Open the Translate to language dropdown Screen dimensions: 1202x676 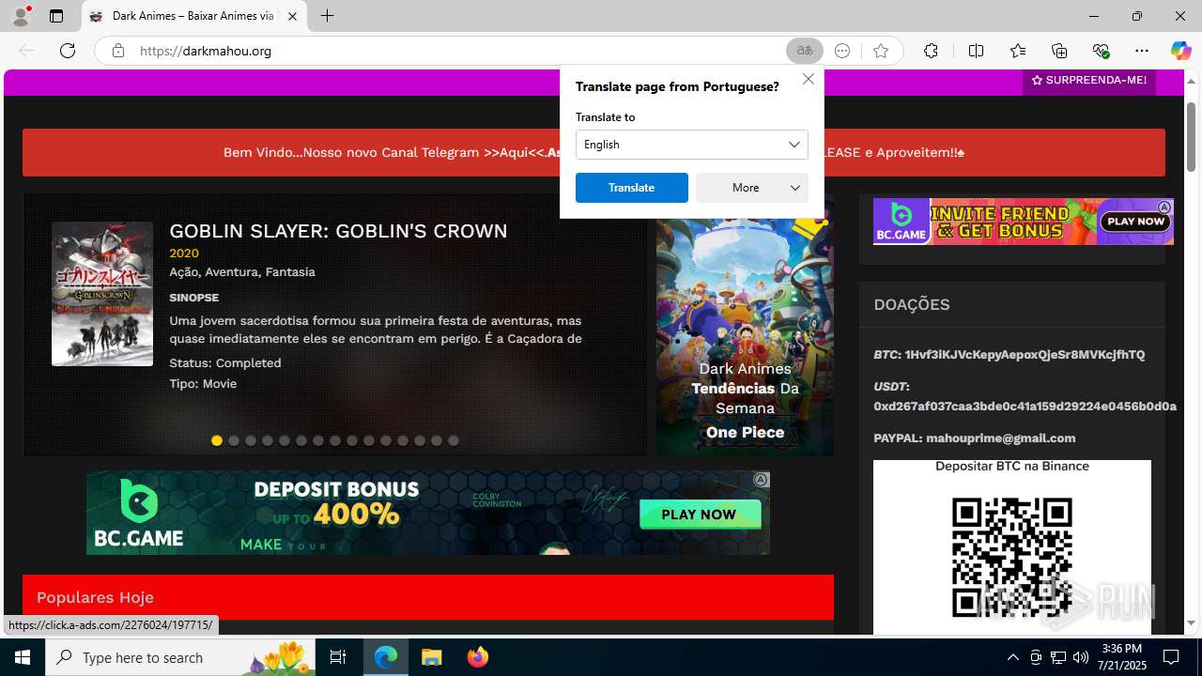coord(692,145)
